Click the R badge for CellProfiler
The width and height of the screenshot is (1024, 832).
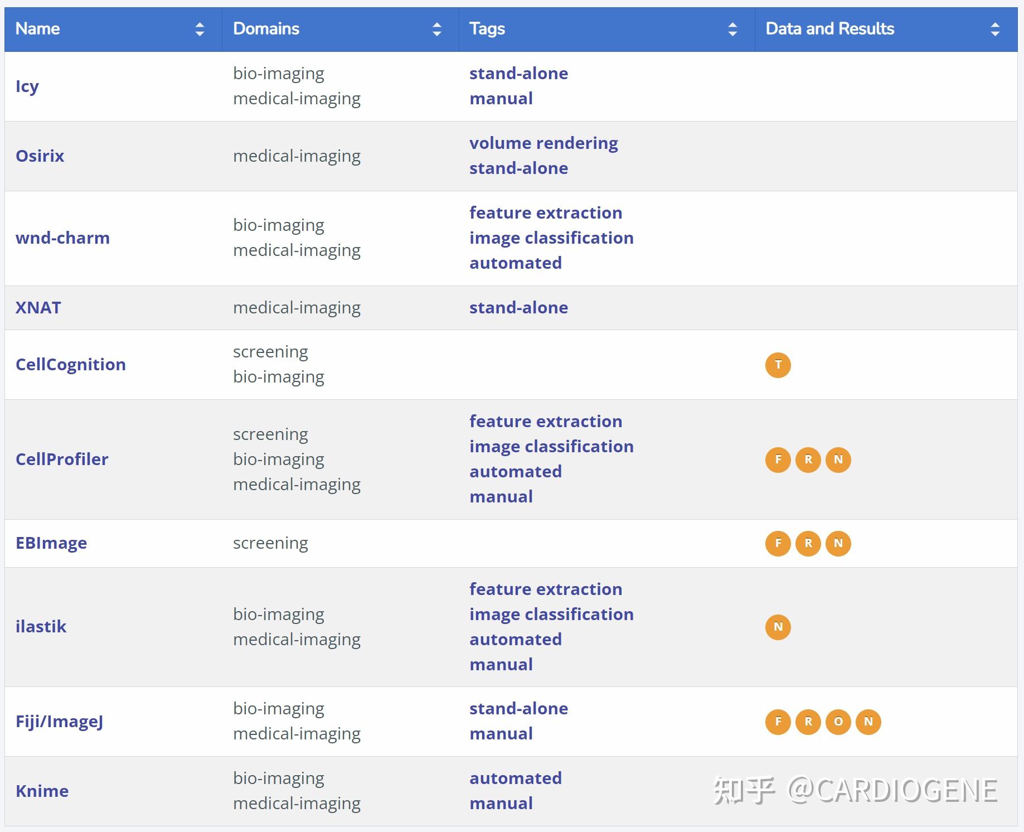point(808,460)
